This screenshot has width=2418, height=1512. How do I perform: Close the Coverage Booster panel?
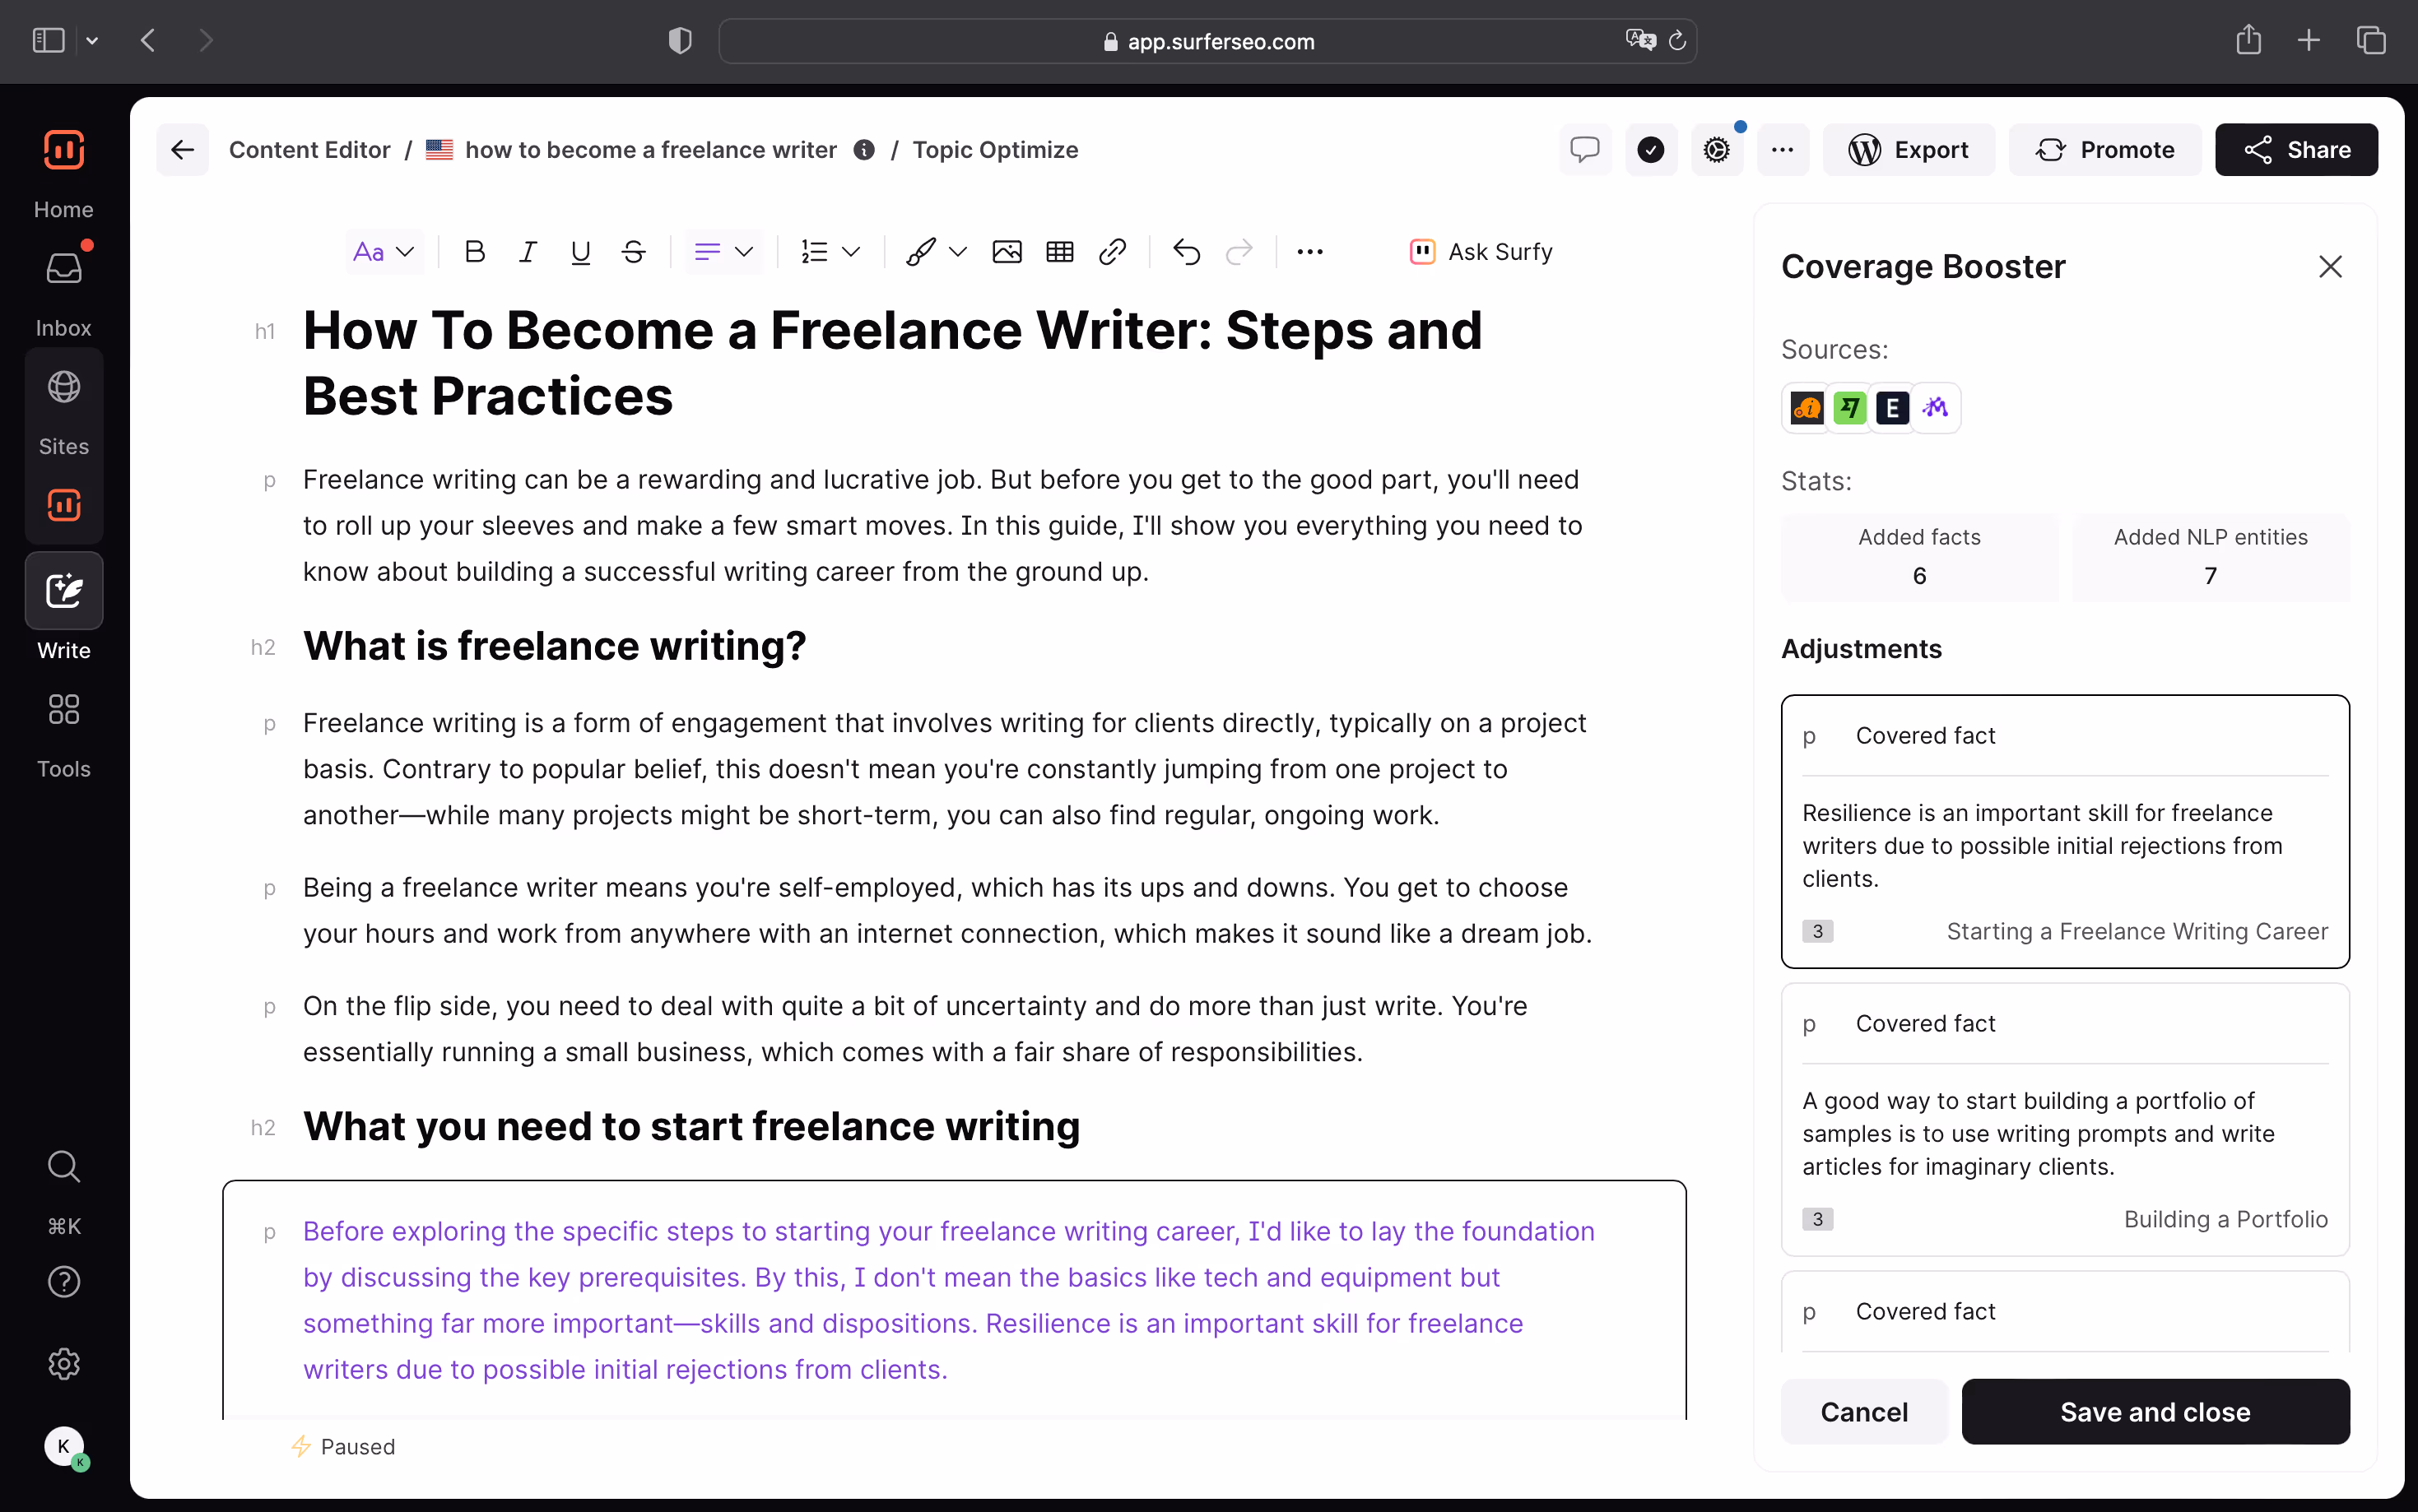(x=2330, y=267)
